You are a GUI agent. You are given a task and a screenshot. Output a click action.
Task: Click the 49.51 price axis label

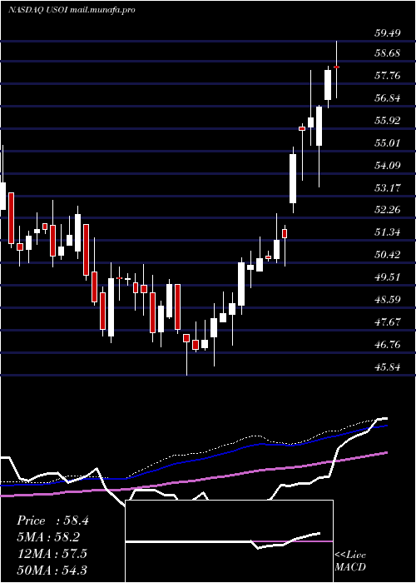click(x=388, y=277)
